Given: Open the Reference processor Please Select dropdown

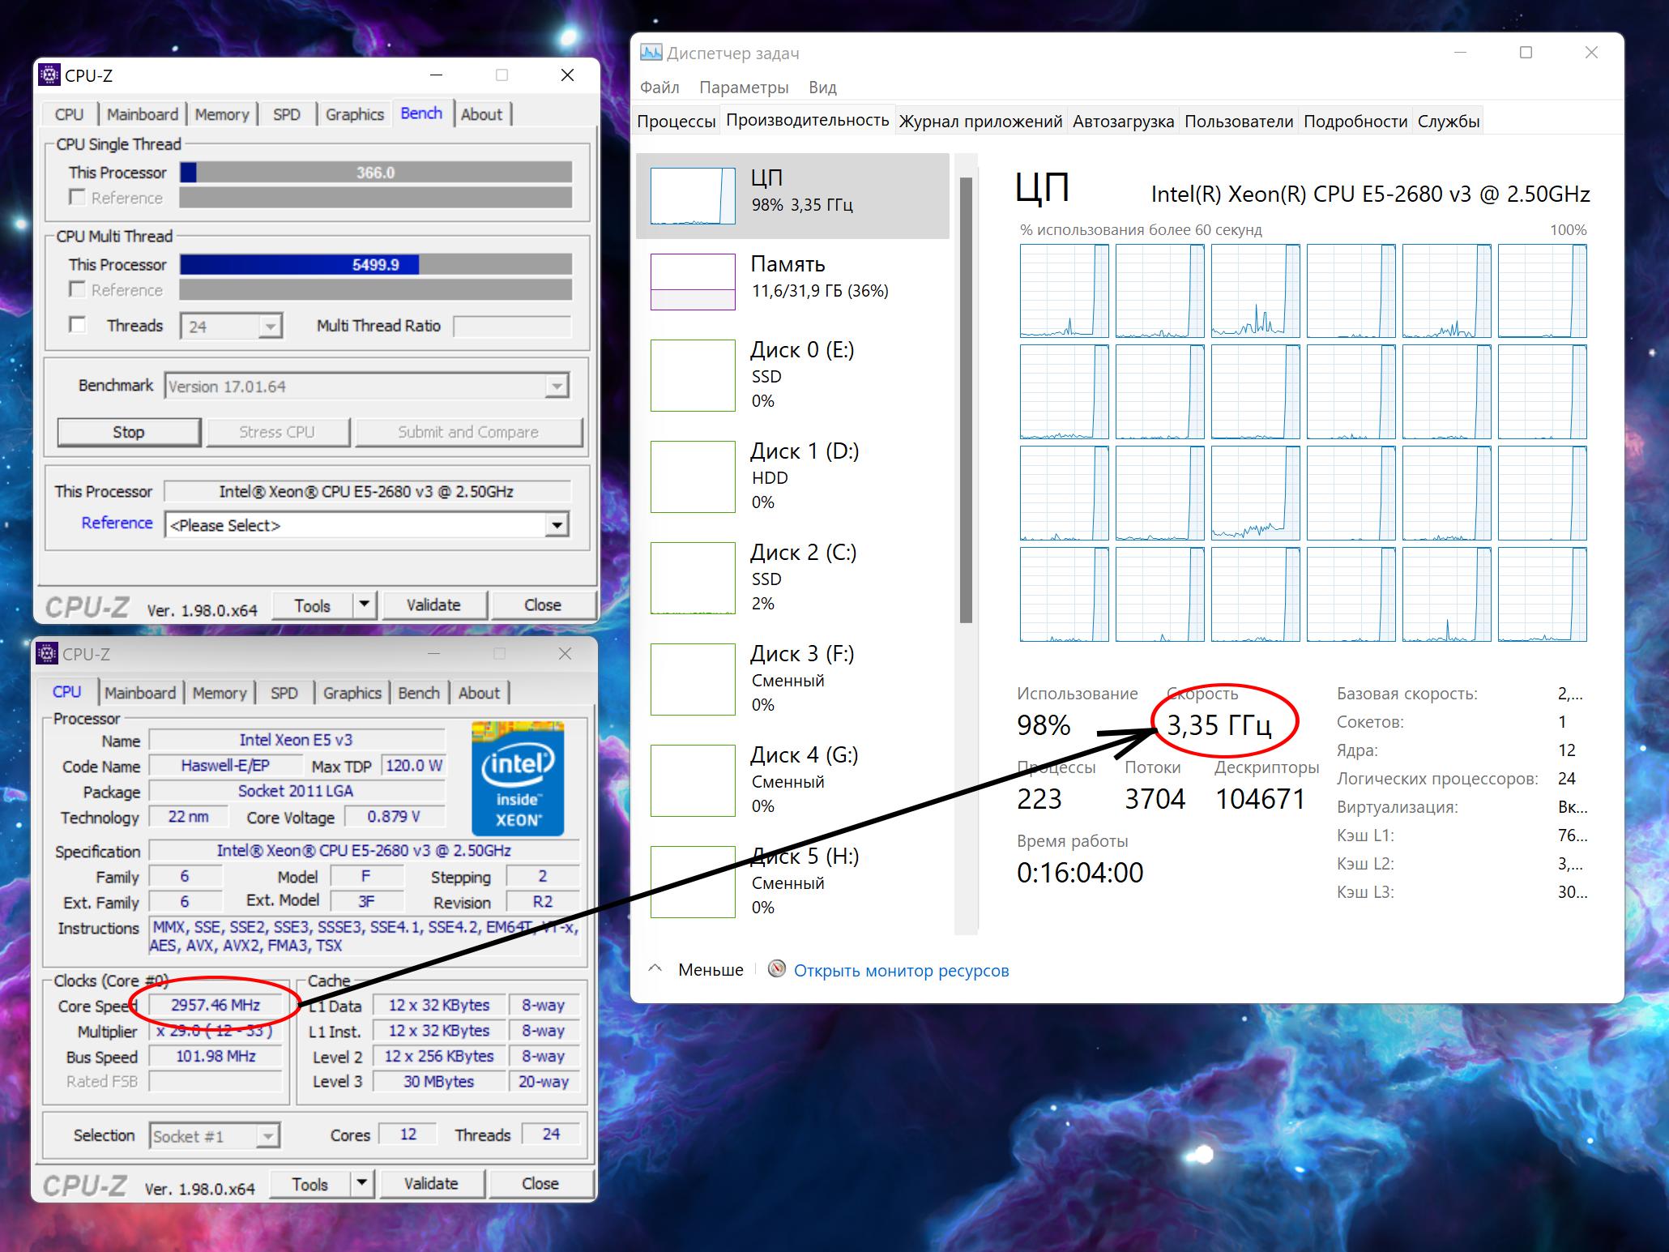Looking at the screenshot, I should pyautogui.click(x=556, y=525).
